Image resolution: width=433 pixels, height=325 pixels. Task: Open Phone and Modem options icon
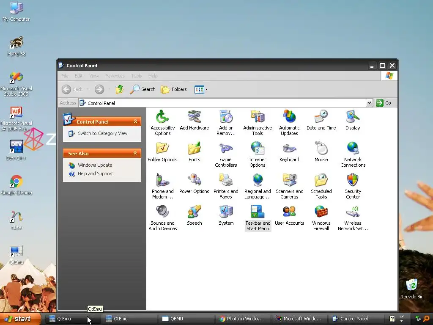pyautogui.click(x=162, y=186)
